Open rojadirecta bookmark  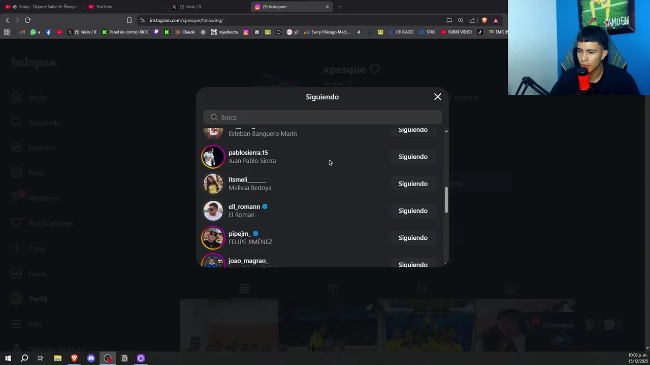coord(224,32)
